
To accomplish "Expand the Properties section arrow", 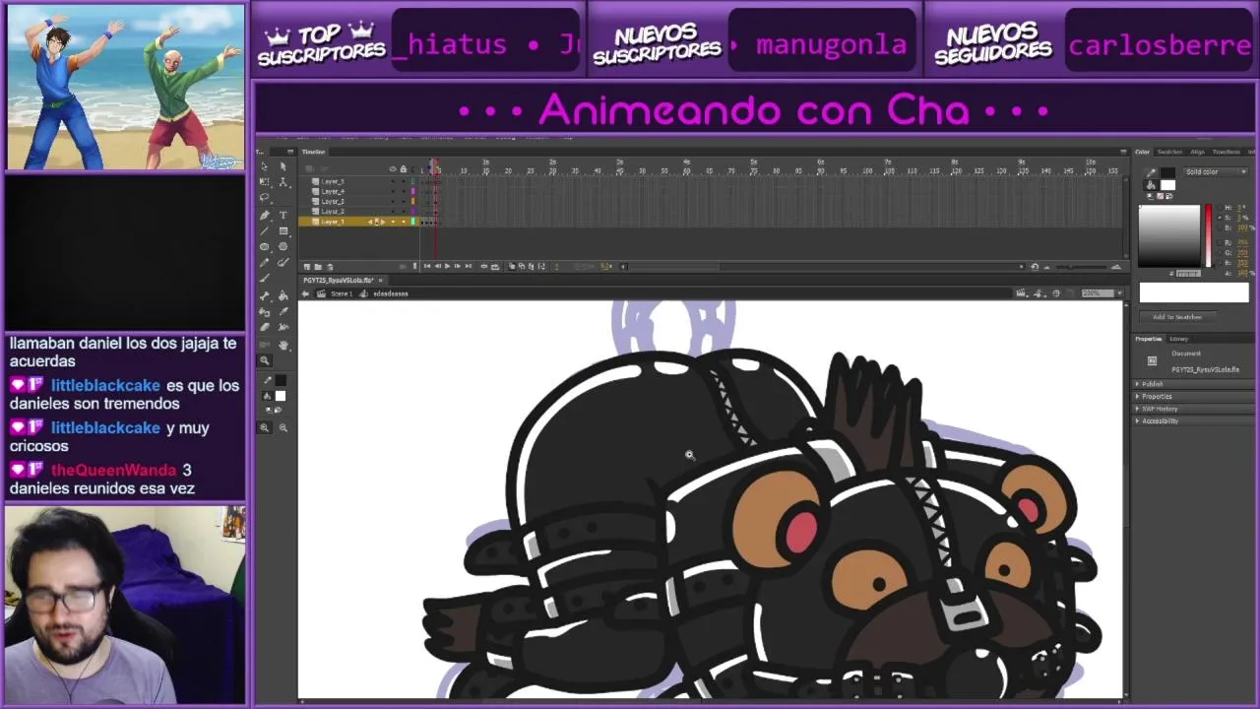I will click(1137, 396).
